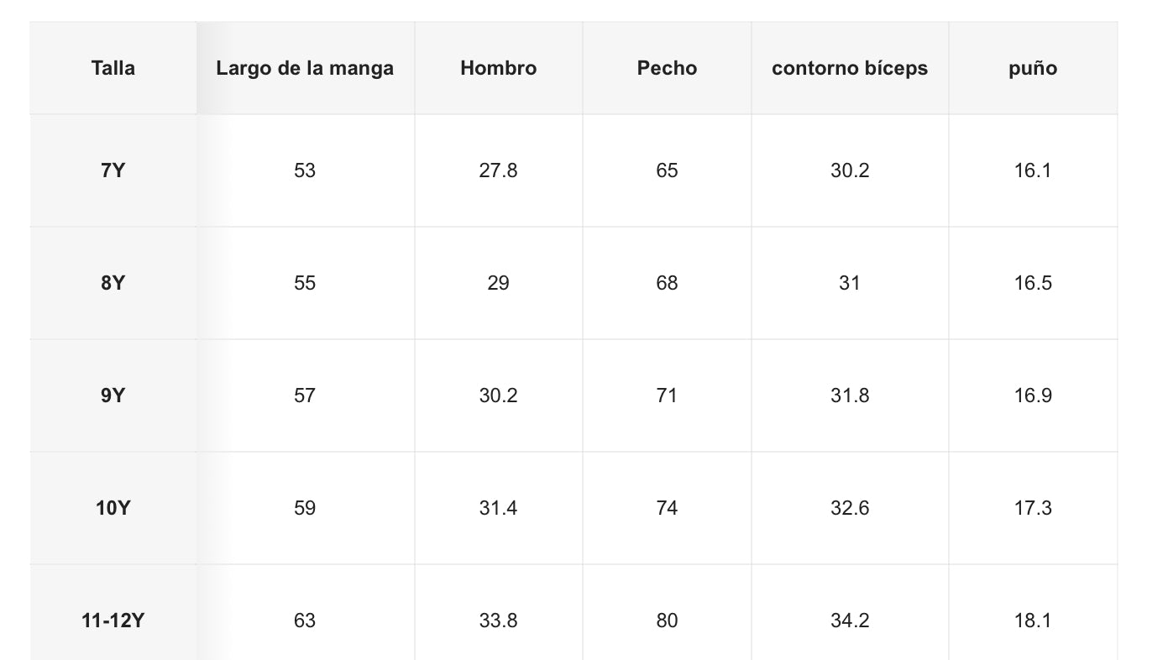
Task: Click sleeve length value 59 for 10Y
Action: tap(305, 508)
